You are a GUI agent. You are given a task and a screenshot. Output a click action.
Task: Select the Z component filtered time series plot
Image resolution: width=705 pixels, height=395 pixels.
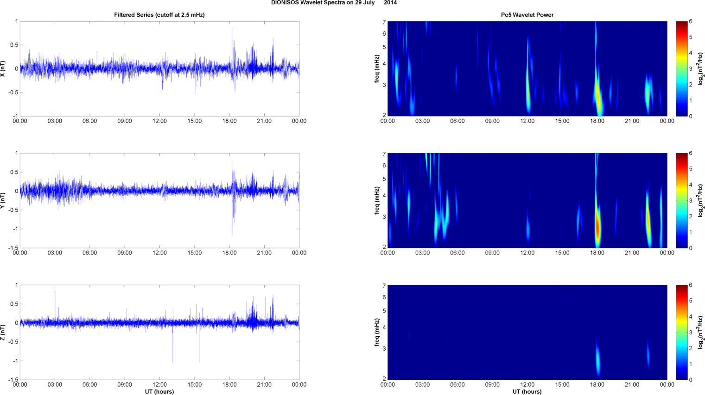click(x=159, y=332)
